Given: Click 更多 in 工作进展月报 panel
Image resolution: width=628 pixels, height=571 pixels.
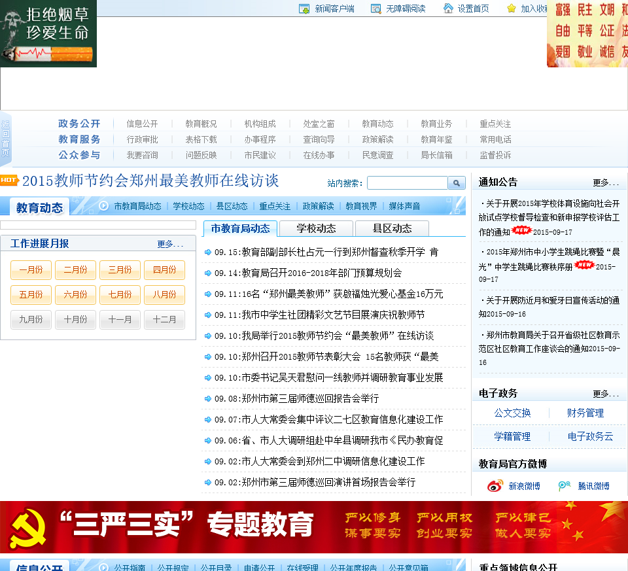Looking at the screenshot, I should click(170, 244).
